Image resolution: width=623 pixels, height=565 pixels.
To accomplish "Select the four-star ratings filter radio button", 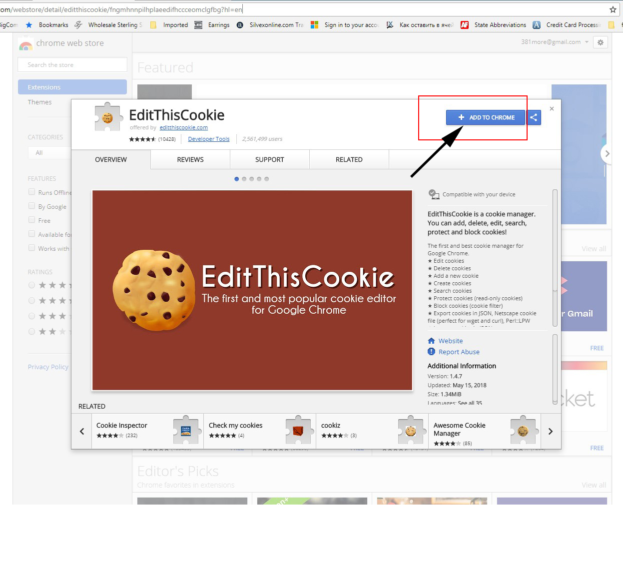I will pyautogui.click(x=32, y=301).
